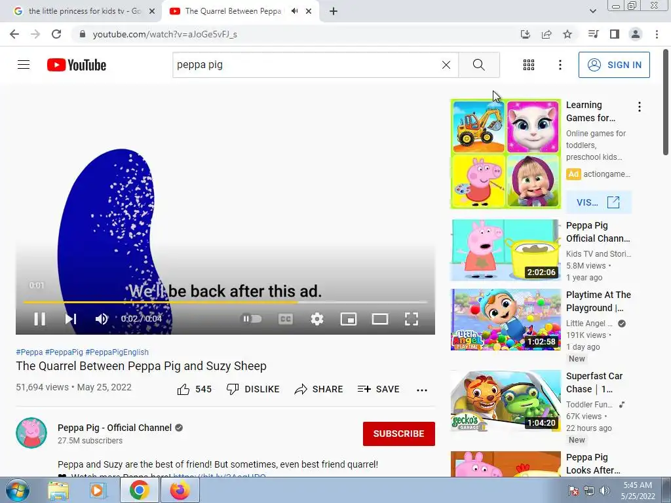Click the #Peppa hashtag
The width and height of the screenshot is (671, 503).
point(29,352)
